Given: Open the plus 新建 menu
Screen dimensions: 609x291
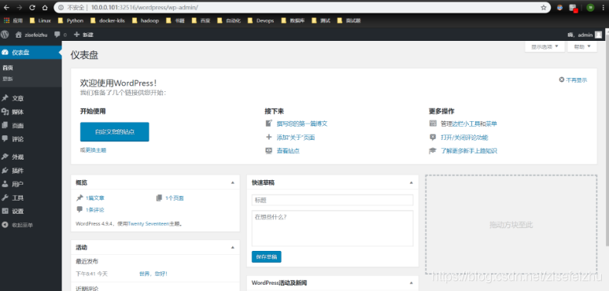Looking at the screenshot, I should (83, 35).
